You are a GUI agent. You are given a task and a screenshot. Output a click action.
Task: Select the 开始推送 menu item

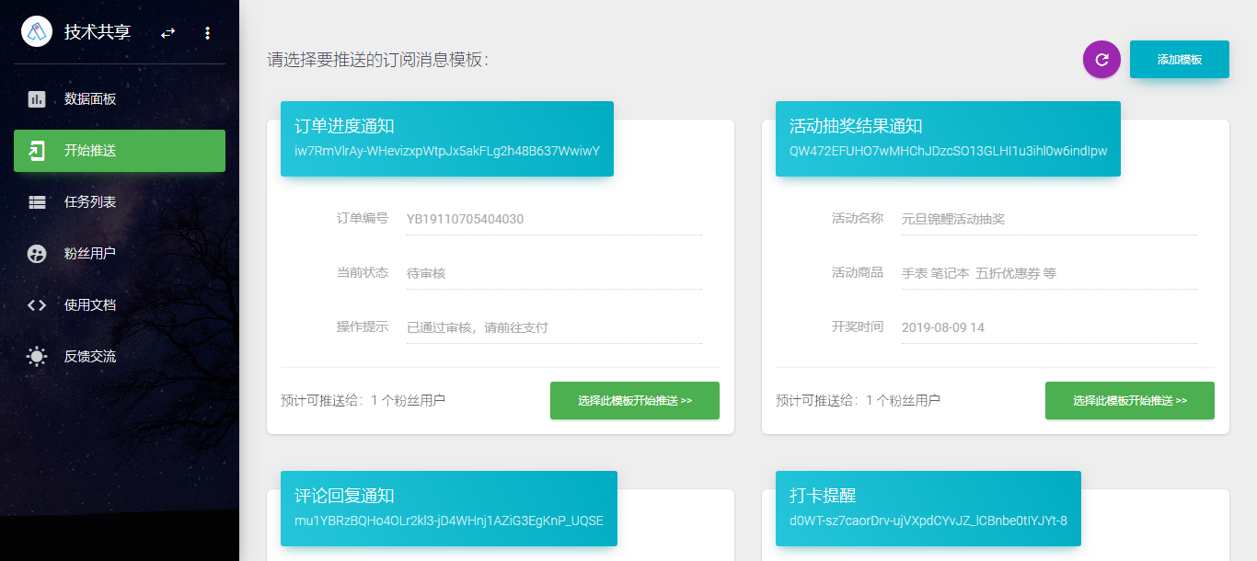(x=120, y=151)
